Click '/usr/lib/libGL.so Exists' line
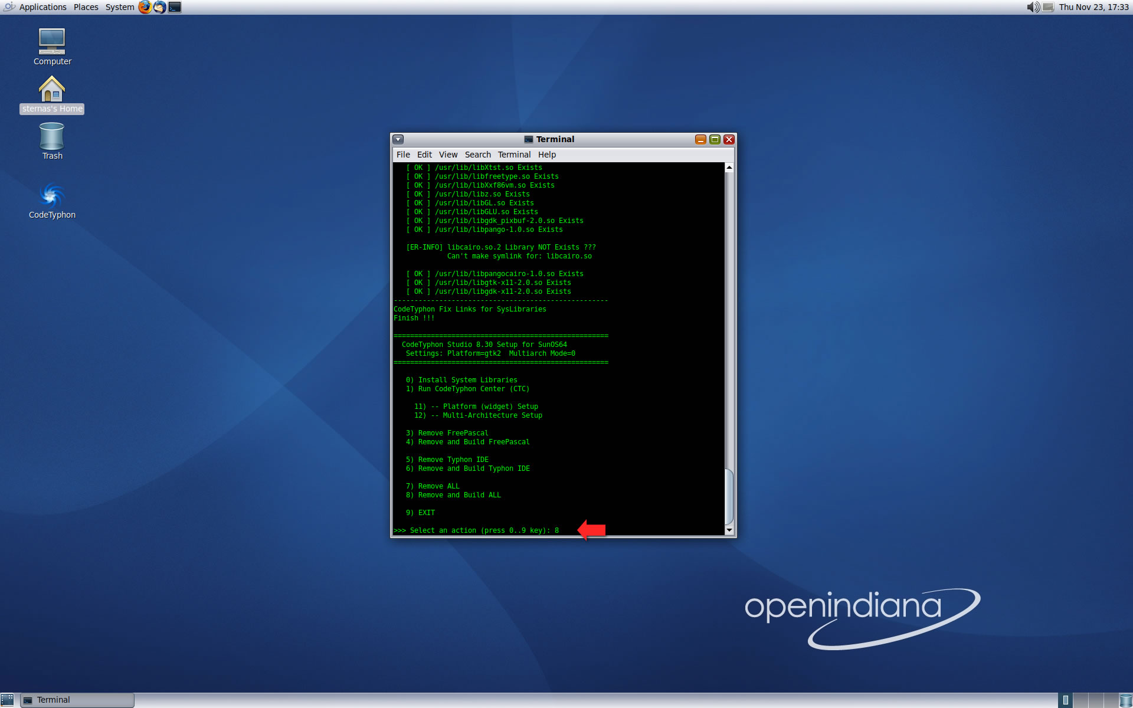The height and width of the screenshot is (708, 1133). [470, 203]
